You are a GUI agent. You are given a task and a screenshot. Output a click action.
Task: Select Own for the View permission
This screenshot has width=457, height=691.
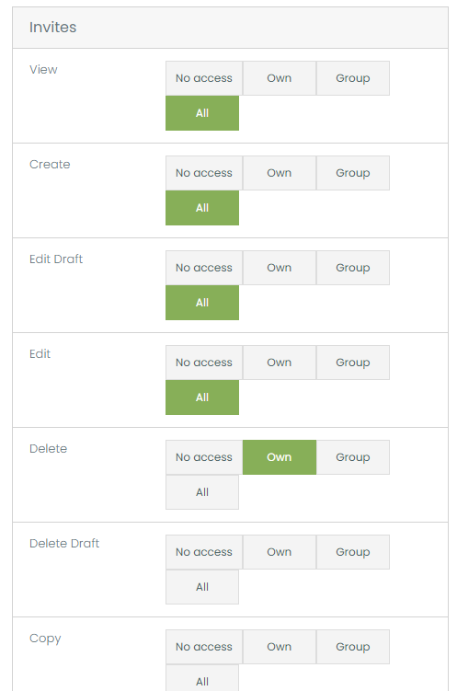click(280, 78)
